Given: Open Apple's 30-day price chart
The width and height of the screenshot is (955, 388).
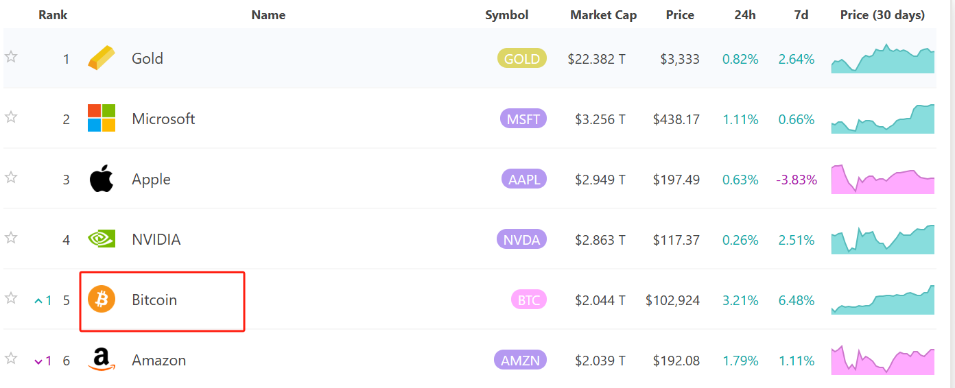Looking at the screenshot, I should [x=883, y=180].
